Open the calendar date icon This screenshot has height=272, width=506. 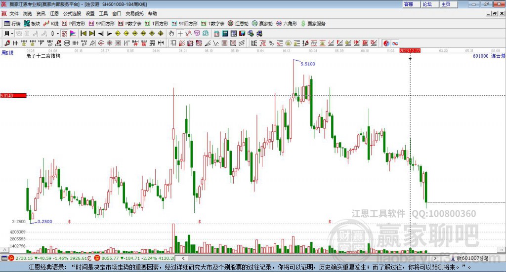(x=216, y=34)
